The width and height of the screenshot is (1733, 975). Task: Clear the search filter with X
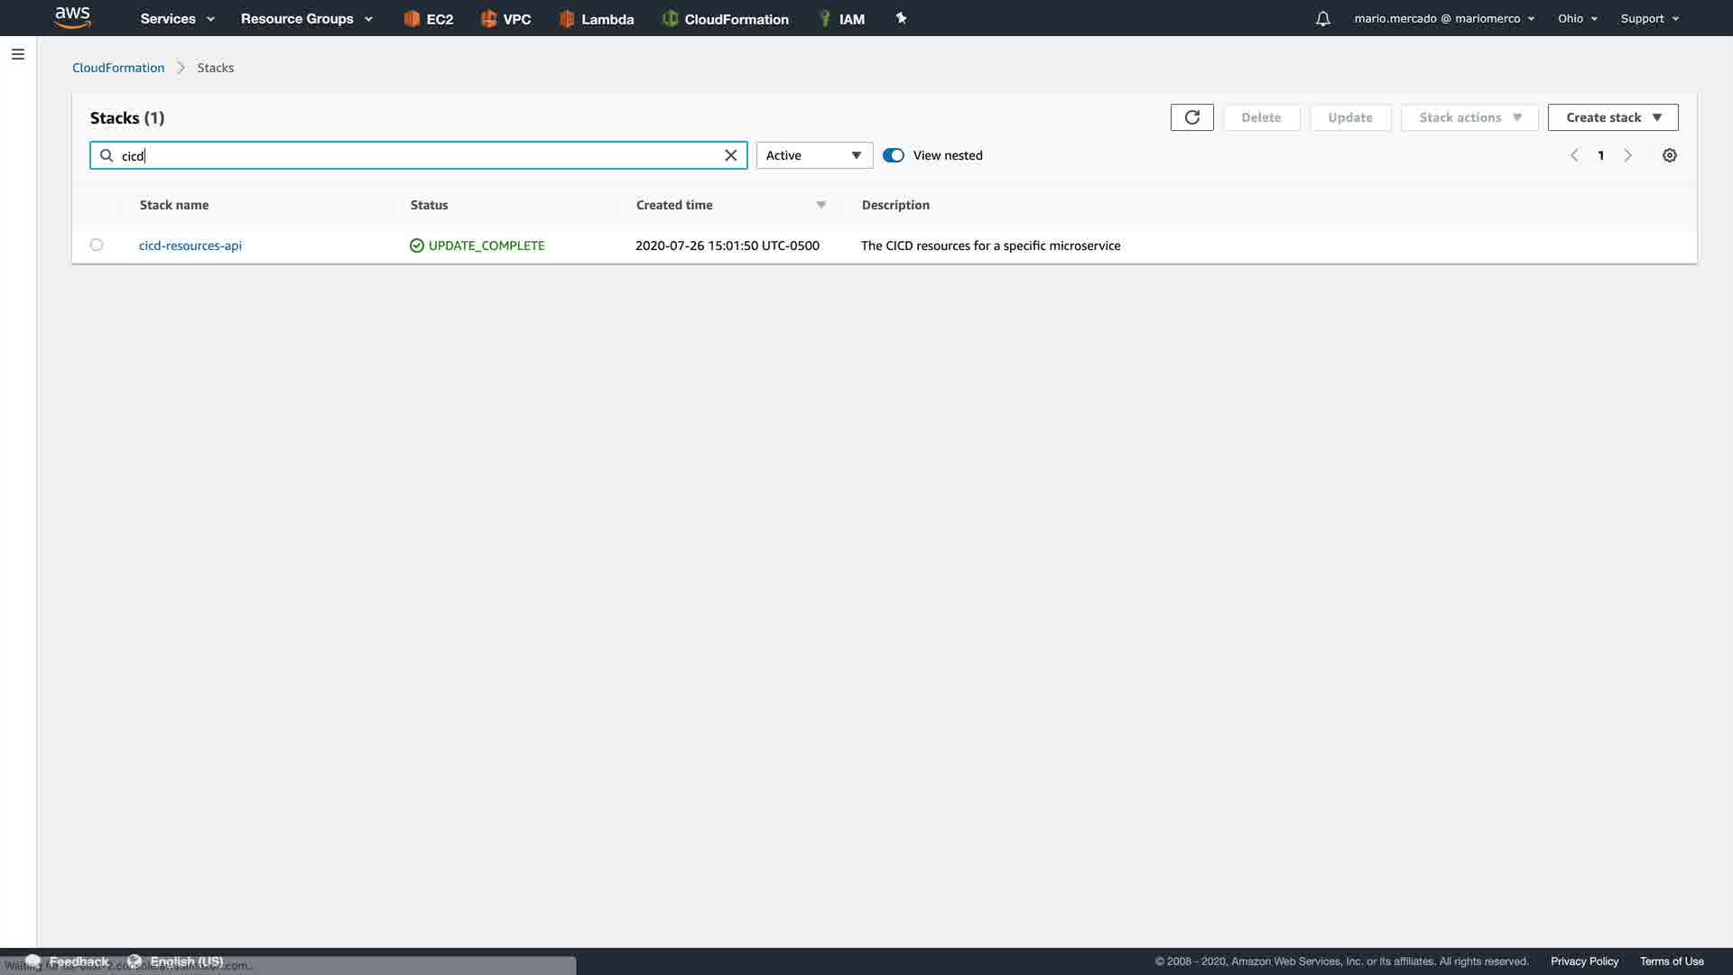coord(730,155)
